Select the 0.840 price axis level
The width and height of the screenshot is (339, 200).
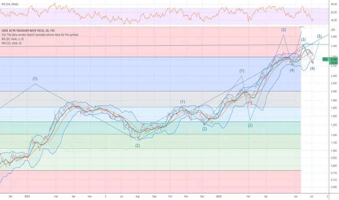click(x=334, y=166)
